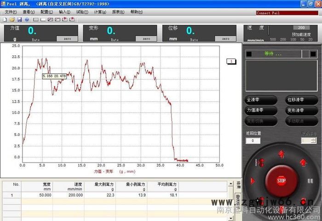Click the Save disk toolbar icon
Image resolution: width=322 pixels, height=221 pixels.
pyautogui.click(x=19, y=20)
